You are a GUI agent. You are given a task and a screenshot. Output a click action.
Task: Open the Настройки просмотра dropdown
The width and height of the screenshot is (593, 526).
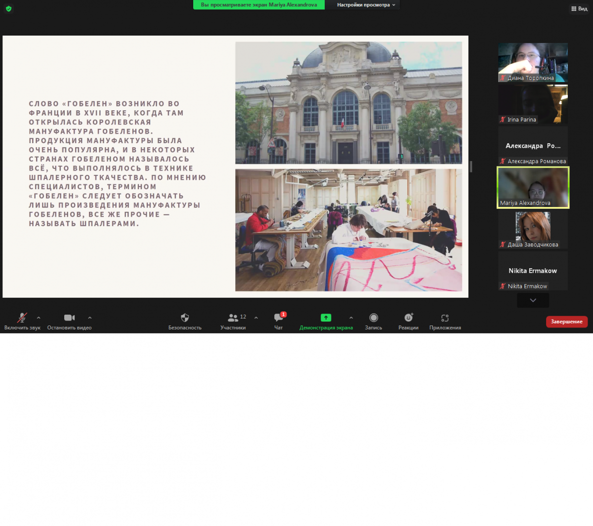coord(366,5)
